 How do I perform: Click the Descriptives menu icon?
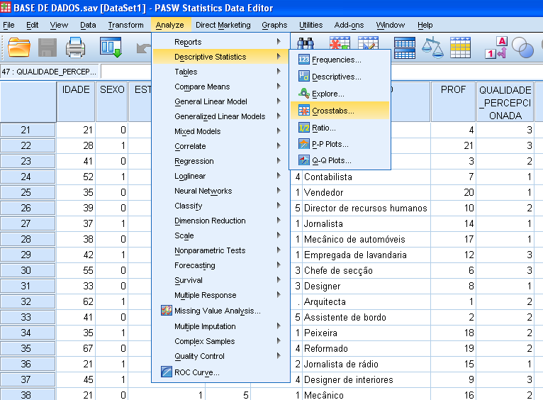pyautogui.click(x=303, y=77)
